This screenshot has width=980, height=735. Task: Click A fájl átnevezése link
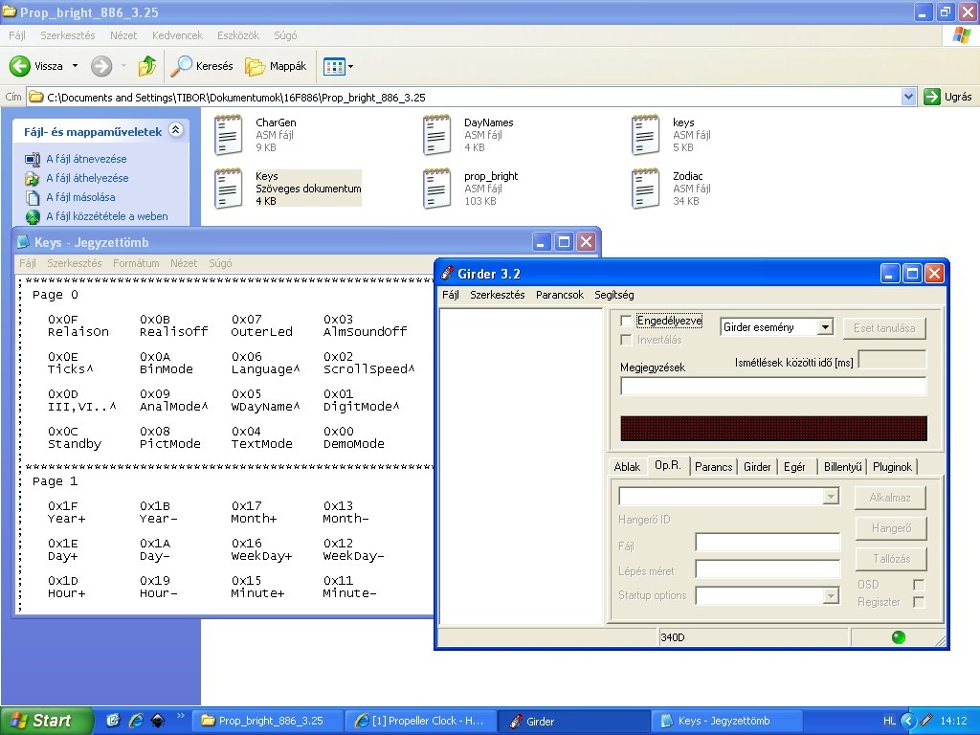pyautogui.click(x=86, y=159)
